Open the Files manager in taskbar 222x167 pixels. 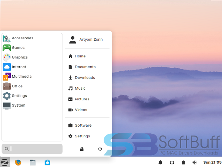[33, 163]
